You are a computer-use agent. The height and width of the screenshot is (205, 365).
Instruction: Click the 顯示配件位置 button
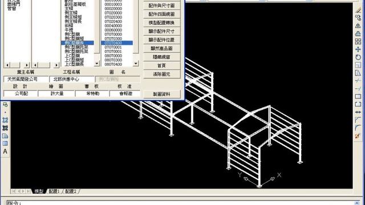coord(162,40)
